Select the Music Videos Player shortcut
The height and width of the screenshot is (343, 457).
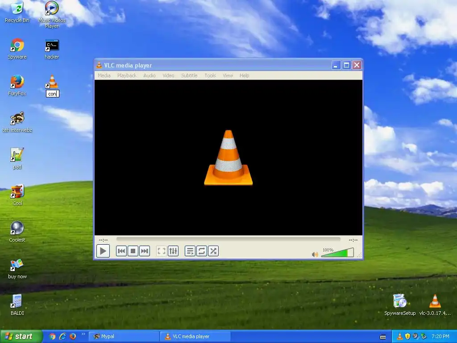[x=52, y=15]
